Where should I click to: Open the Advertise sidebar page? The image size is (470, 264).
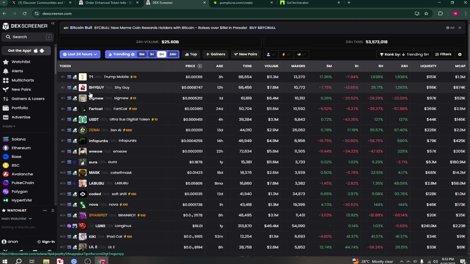click(x=21, y=117)
